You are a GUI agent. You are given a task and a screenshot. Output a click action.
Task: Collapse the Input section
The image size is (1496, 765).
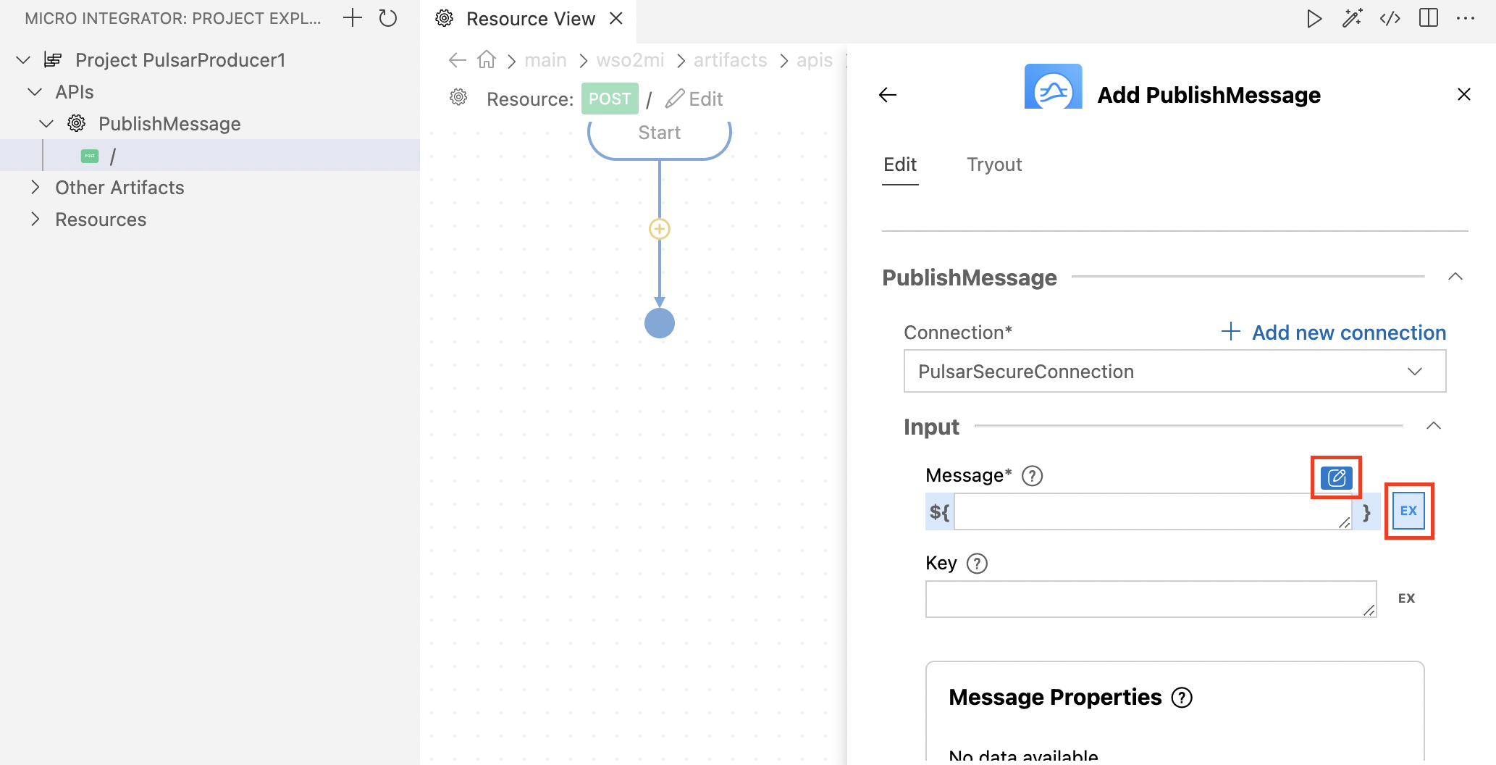click(x=1434, y=426)
